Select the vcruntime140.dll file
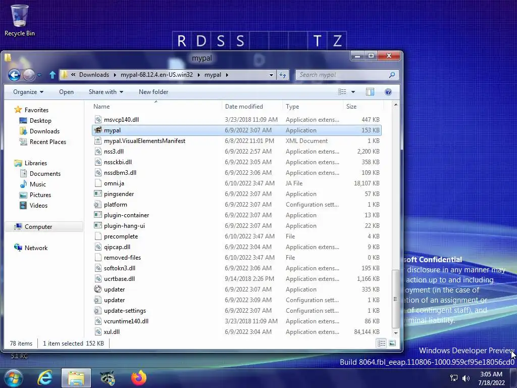This screenshot has height=388, width=517. (x=236, y=321)
